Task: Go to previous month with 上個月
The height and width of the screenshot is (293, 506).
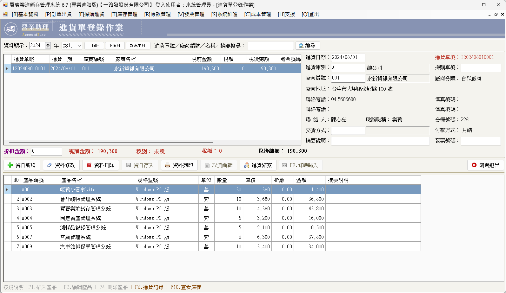Action: [x=94, y=46]
